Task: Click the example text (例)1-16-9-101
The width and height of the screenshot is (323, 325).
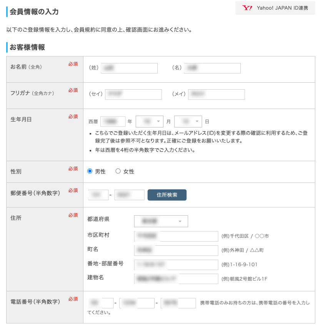Action: pos(239,265)
